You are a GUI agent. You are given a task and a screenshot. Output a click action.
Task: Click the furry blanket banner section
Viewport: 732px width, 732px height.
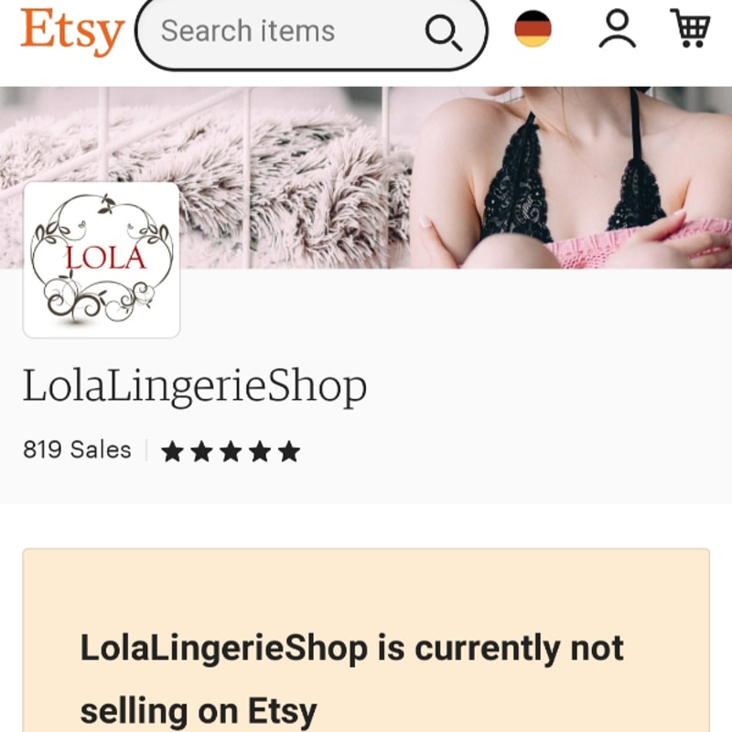[x=205, y=178]
